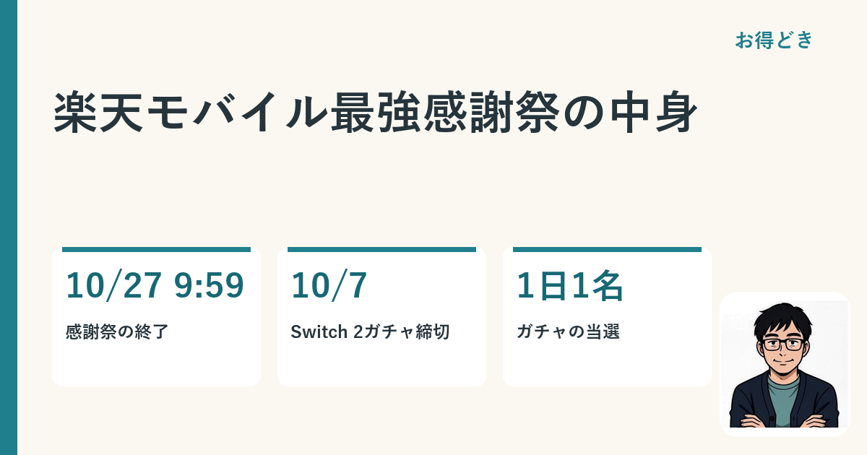867x455 pixels.
Task: Click the cartoon man avatar illustration
Action: (x=784, y=364)
